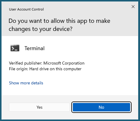Select the Terminal app name text

point(34,48)
